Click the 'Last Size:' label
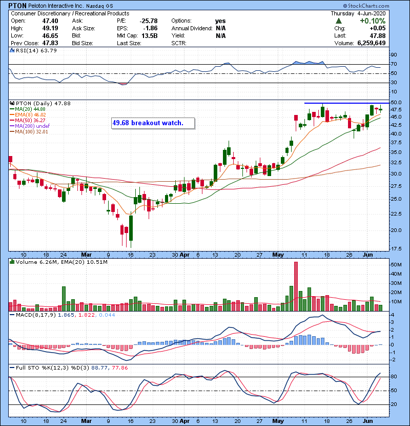410x426 pixels. click(129, 43)
